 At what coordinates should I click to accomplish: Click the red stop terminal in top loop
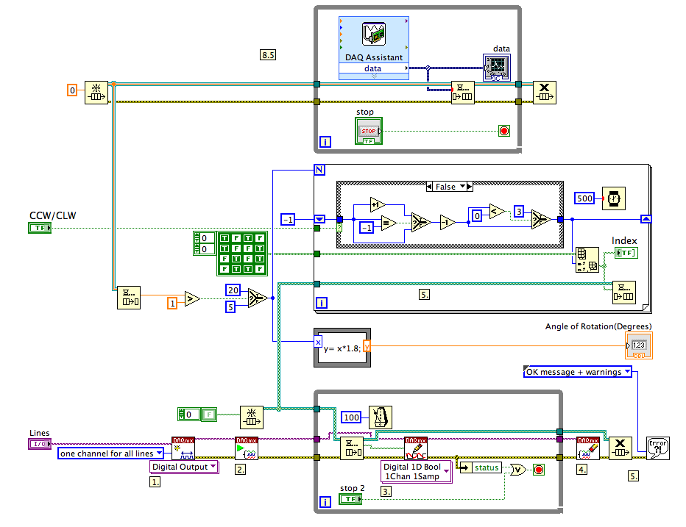tap(504, 131)
